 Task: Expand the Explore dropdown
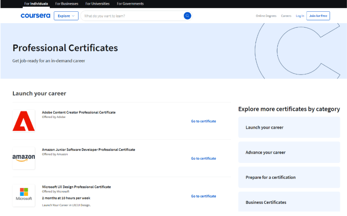coord(66,16)
